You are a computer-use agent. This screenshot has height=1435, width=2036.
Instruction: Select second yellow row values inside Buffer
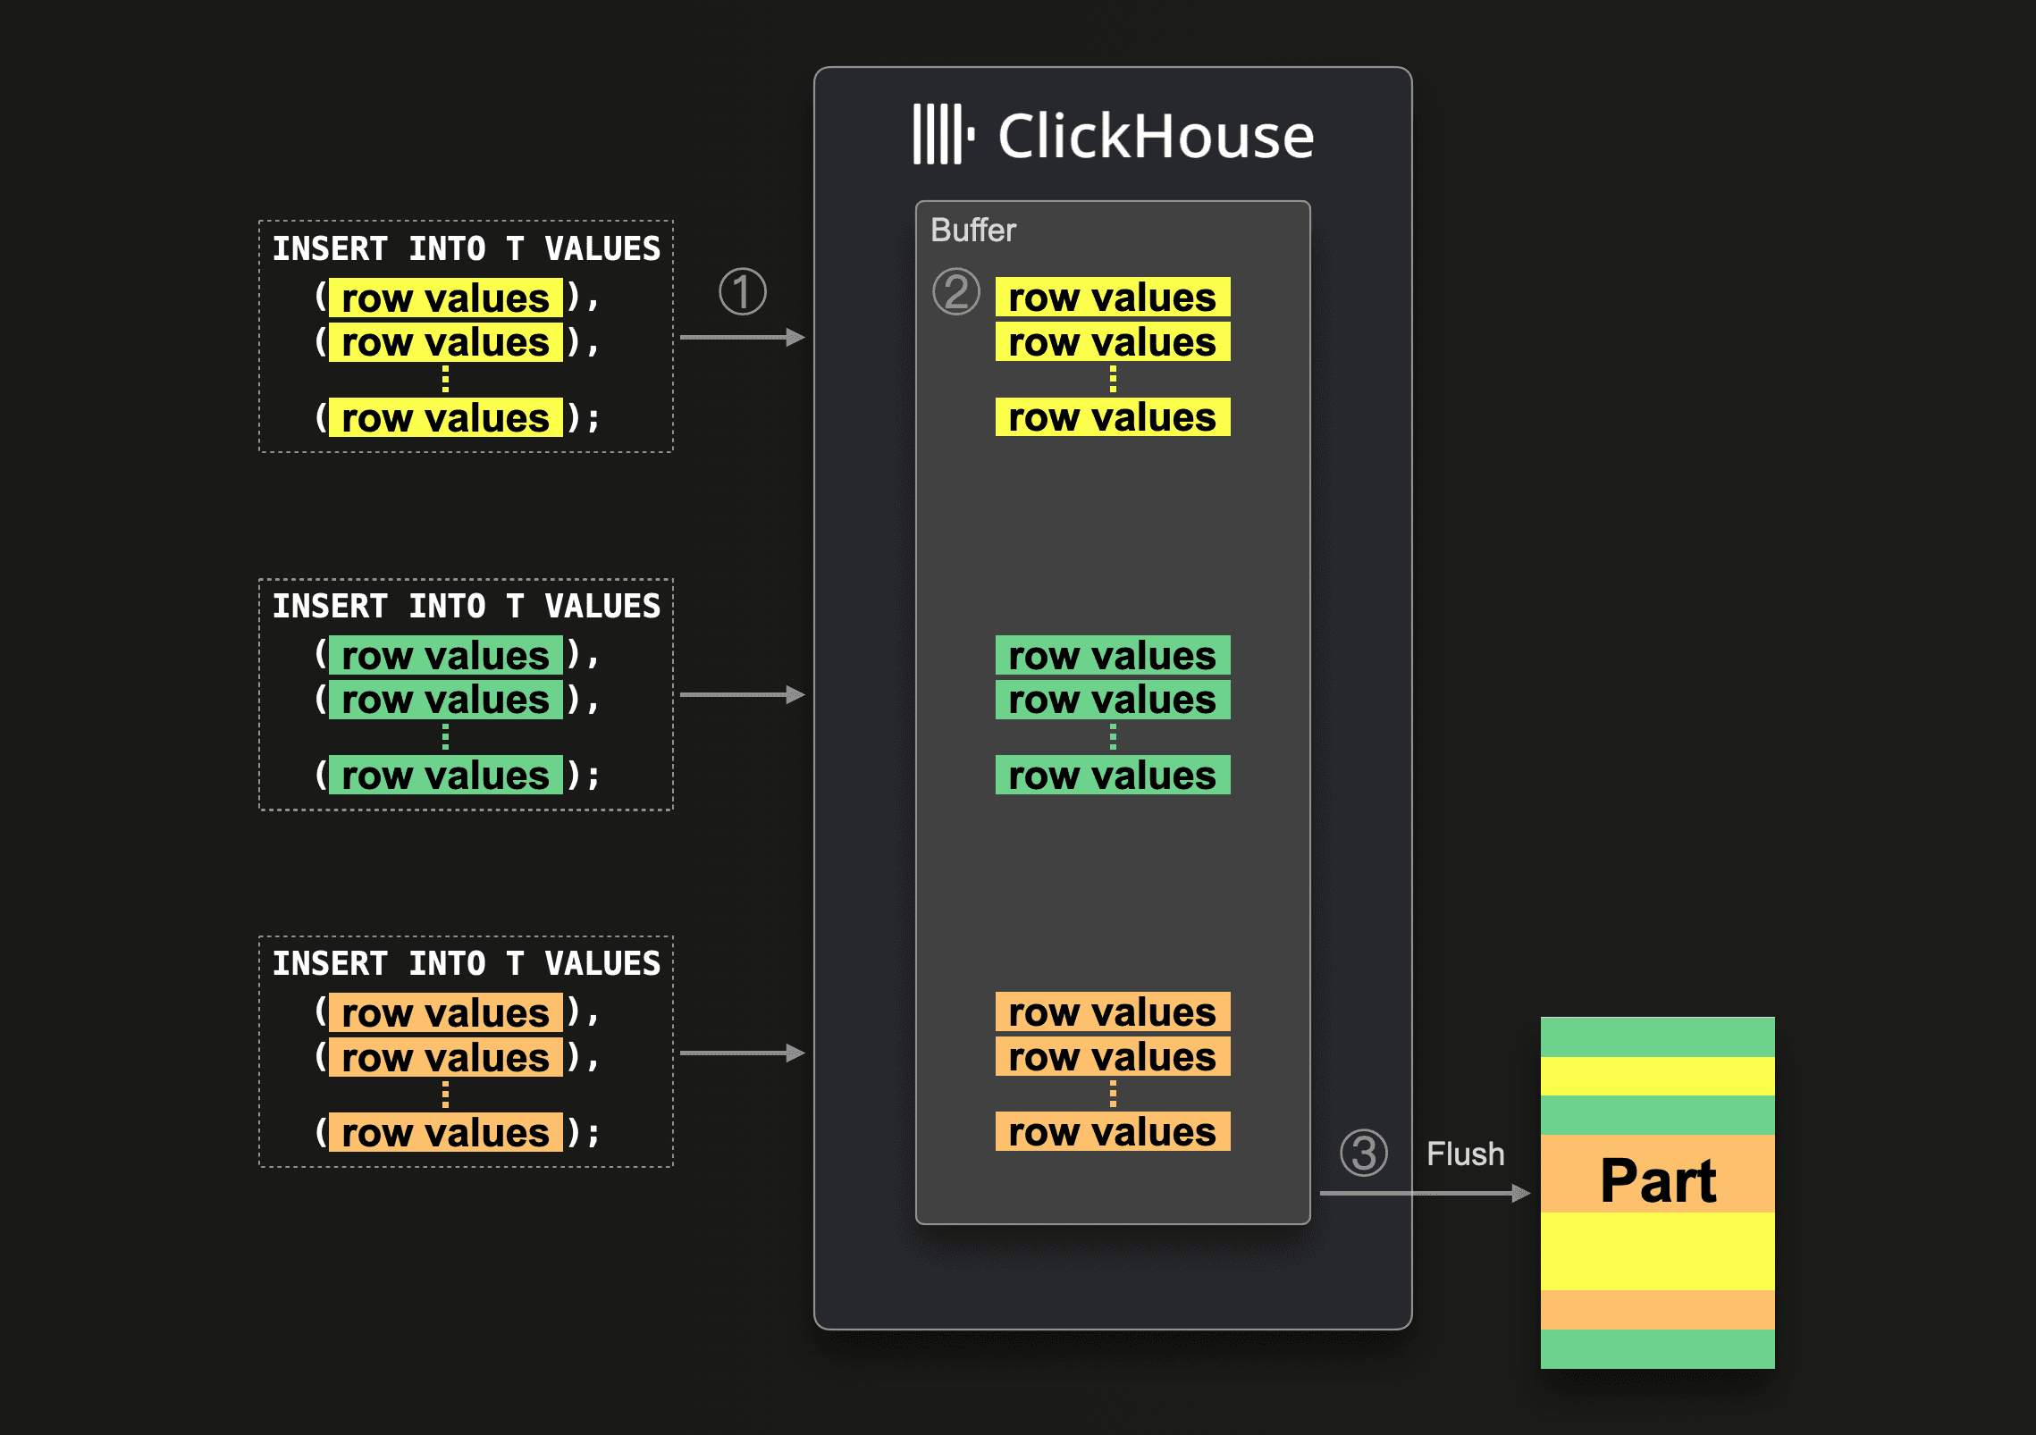(1113, 341)
